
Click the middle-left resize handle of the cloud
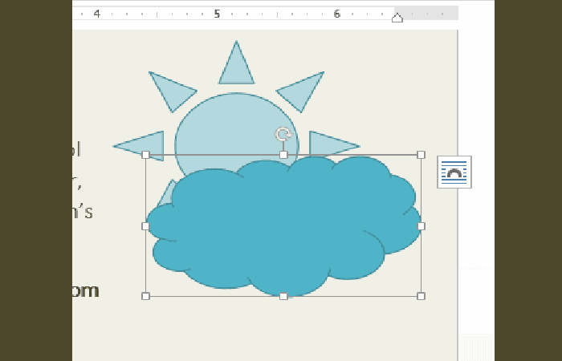[x=145, y=226]
